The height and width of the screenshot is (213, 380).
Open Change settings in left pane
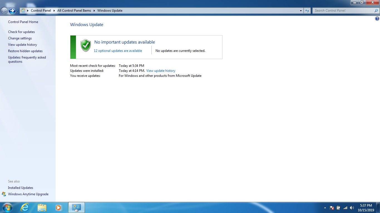click(20, 38)
